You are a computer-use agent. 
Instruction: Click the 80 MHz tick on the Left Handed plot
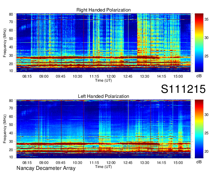[11, 101]
